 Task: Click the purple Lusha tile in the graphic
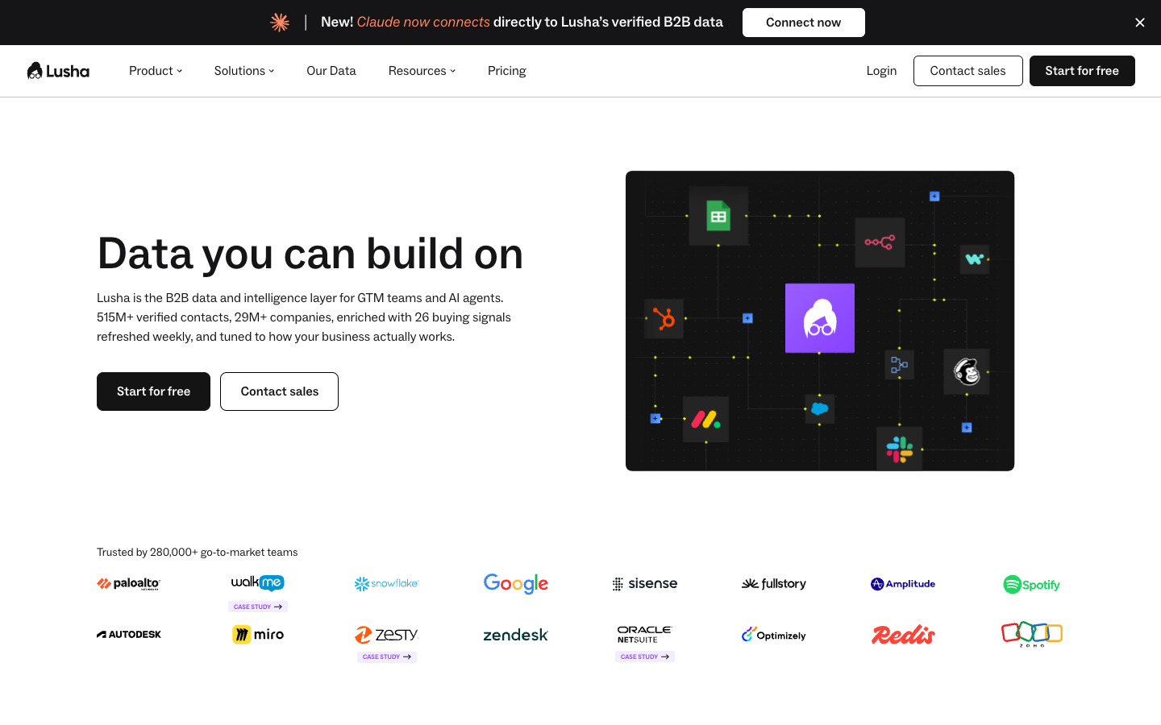820,318
